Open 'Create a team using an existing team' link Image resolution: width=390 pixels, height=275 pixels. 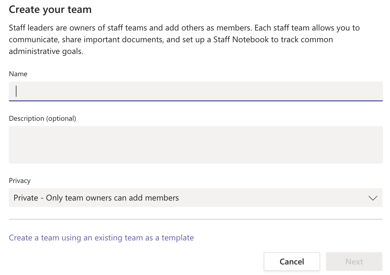[x=101, y=237]
